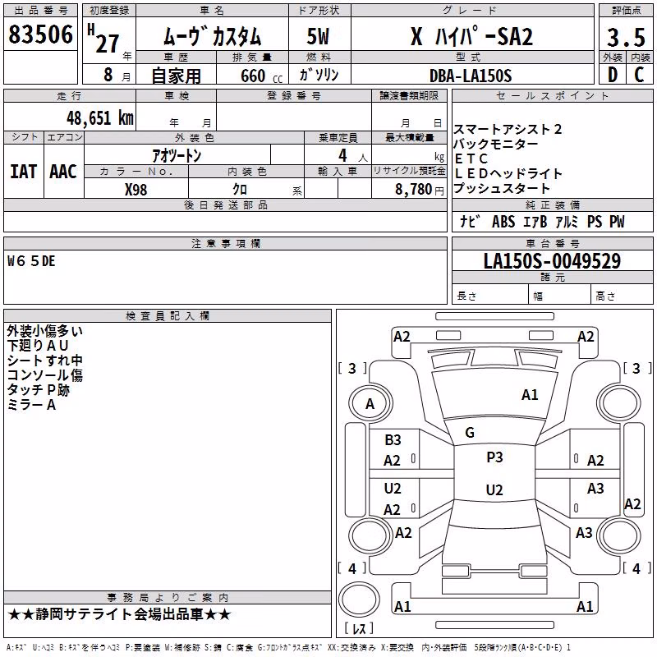Click front-left wheel marked A
This screenshot has width=657, height=657.
(x=370, y=404)
